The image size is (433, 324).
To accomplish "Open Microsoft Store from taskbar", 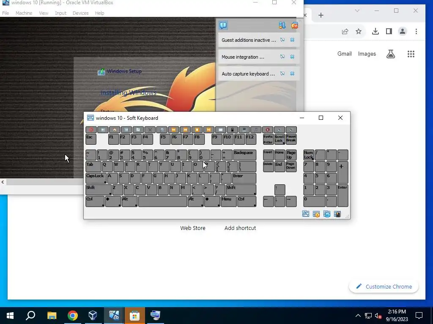I will 134,316.
